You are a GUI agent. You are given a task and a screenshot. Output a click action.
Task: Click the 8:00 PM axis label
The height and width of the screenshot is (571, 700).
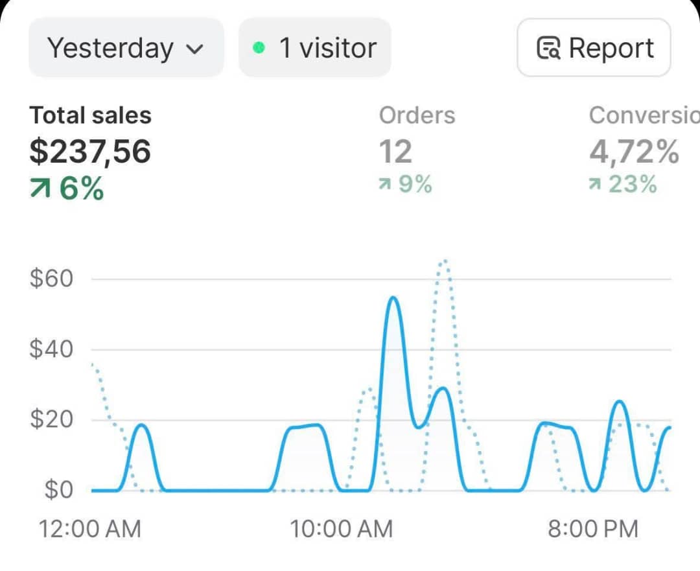pyautogui.click(x=593, y=529)
